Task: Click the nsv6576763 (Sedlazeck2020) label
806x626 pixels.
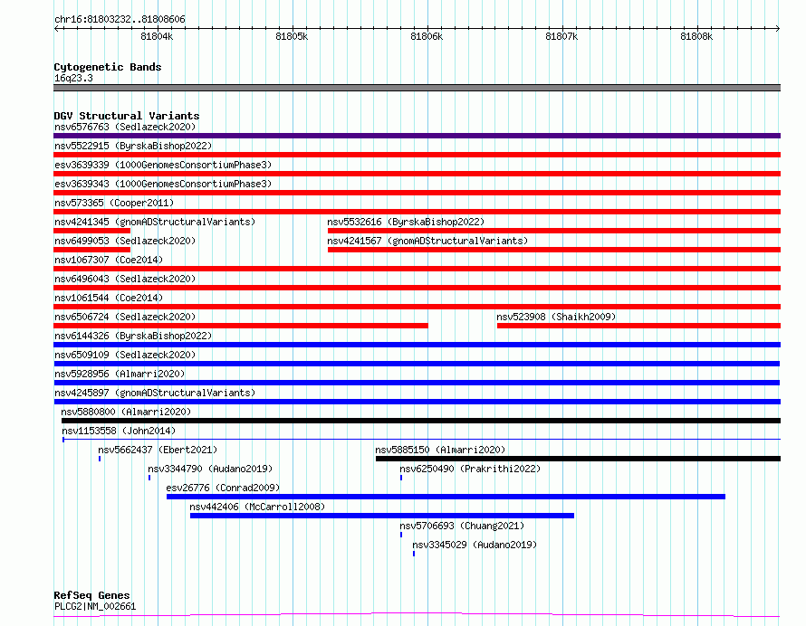Action: click(x=125, y=127)
